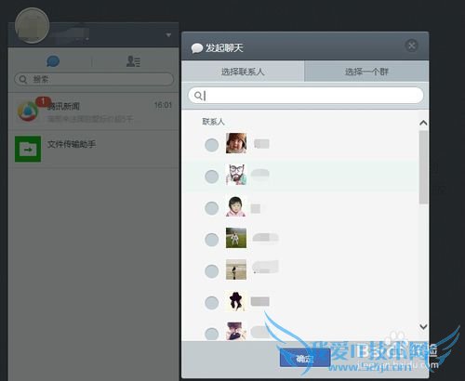
Task: Click the 腾讯新闻 news avatar icon
Action: pyautogui.click(x=28, y=111)
